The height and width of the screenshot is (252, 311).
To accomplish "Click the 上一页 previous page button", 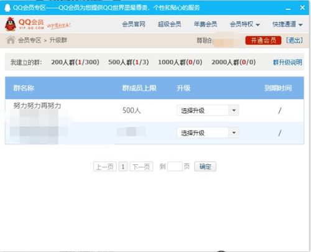I will [x=105, y=166].
